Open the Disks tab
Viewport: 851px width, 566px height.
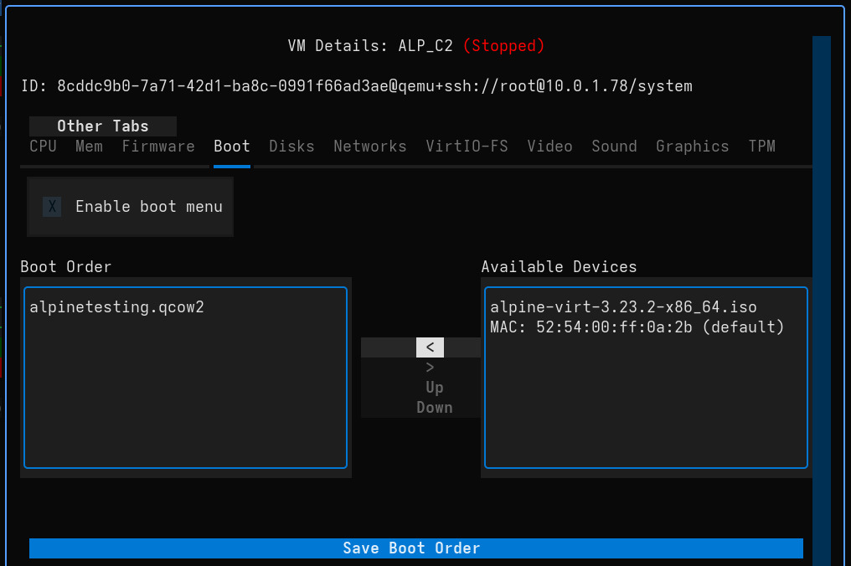click(291, 147)
